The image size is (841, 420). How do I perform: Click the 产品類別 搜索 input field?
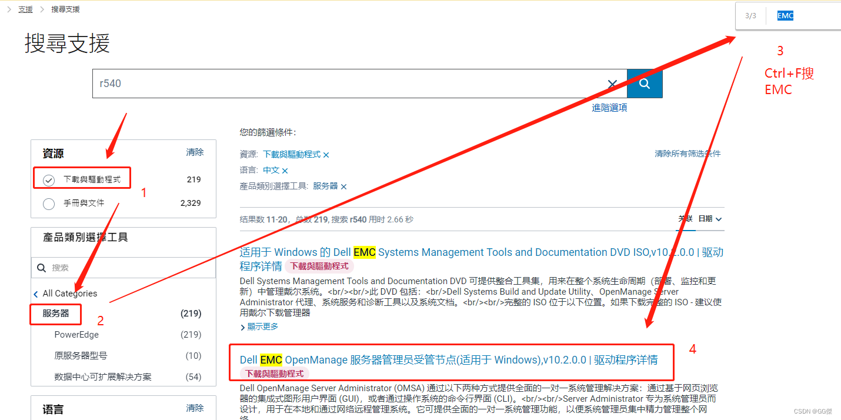[124, 268]
